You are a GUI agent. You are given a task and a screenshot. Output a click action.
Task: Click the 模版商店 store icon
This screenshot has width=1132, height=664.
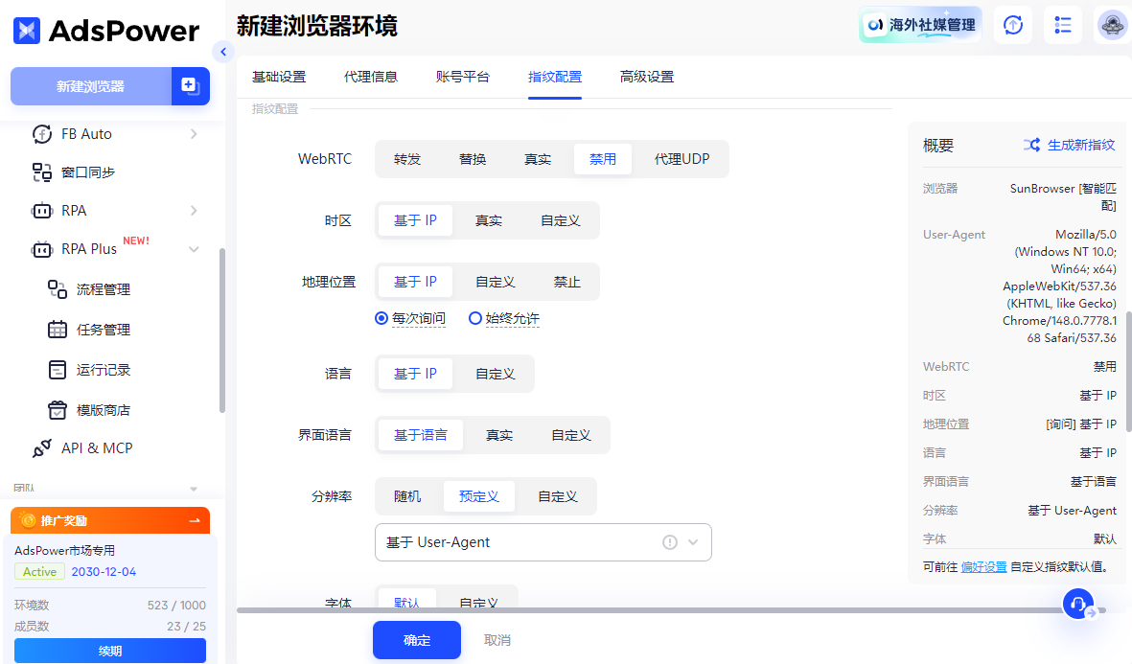point(58,410)
